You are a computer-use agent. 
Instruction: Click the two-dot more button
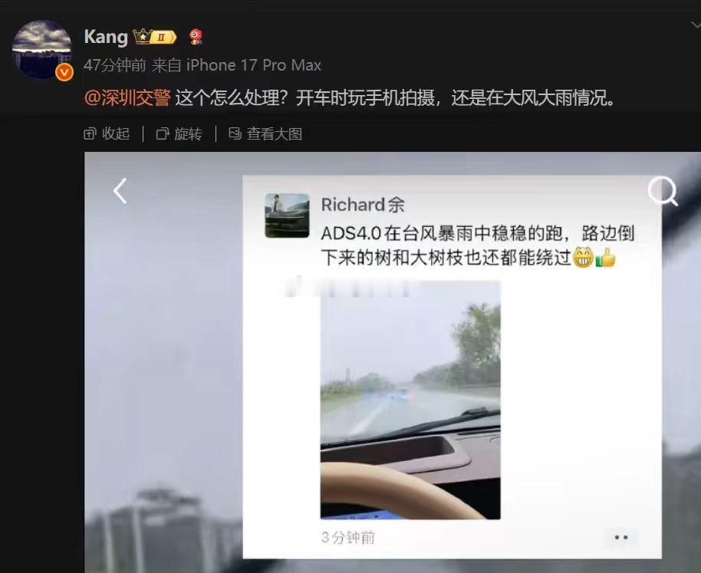[621, 537]
